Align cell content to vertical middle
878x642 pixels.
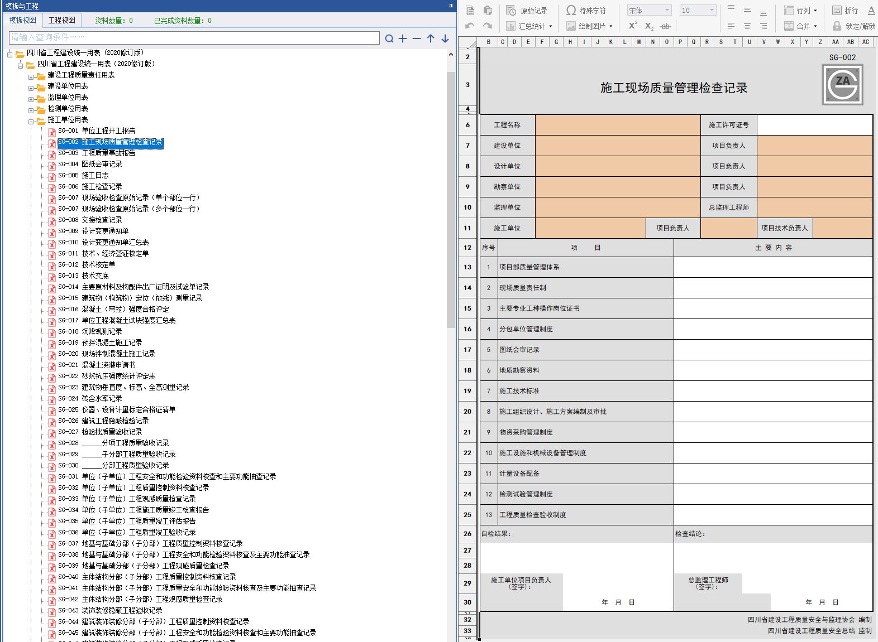pos(747,11)
